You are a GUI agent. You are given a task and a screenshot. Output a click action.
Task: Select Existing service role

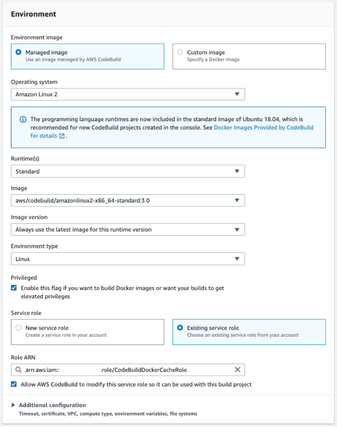180,328
